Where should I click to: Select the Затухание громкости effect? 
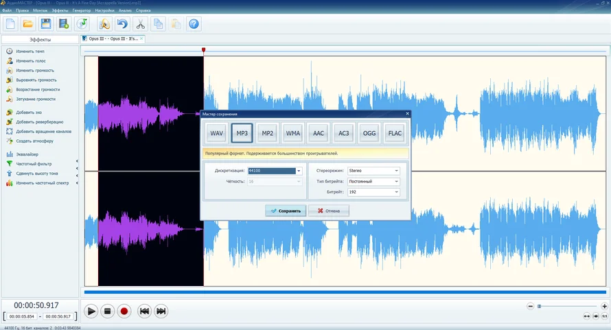(x=36, y=99)
